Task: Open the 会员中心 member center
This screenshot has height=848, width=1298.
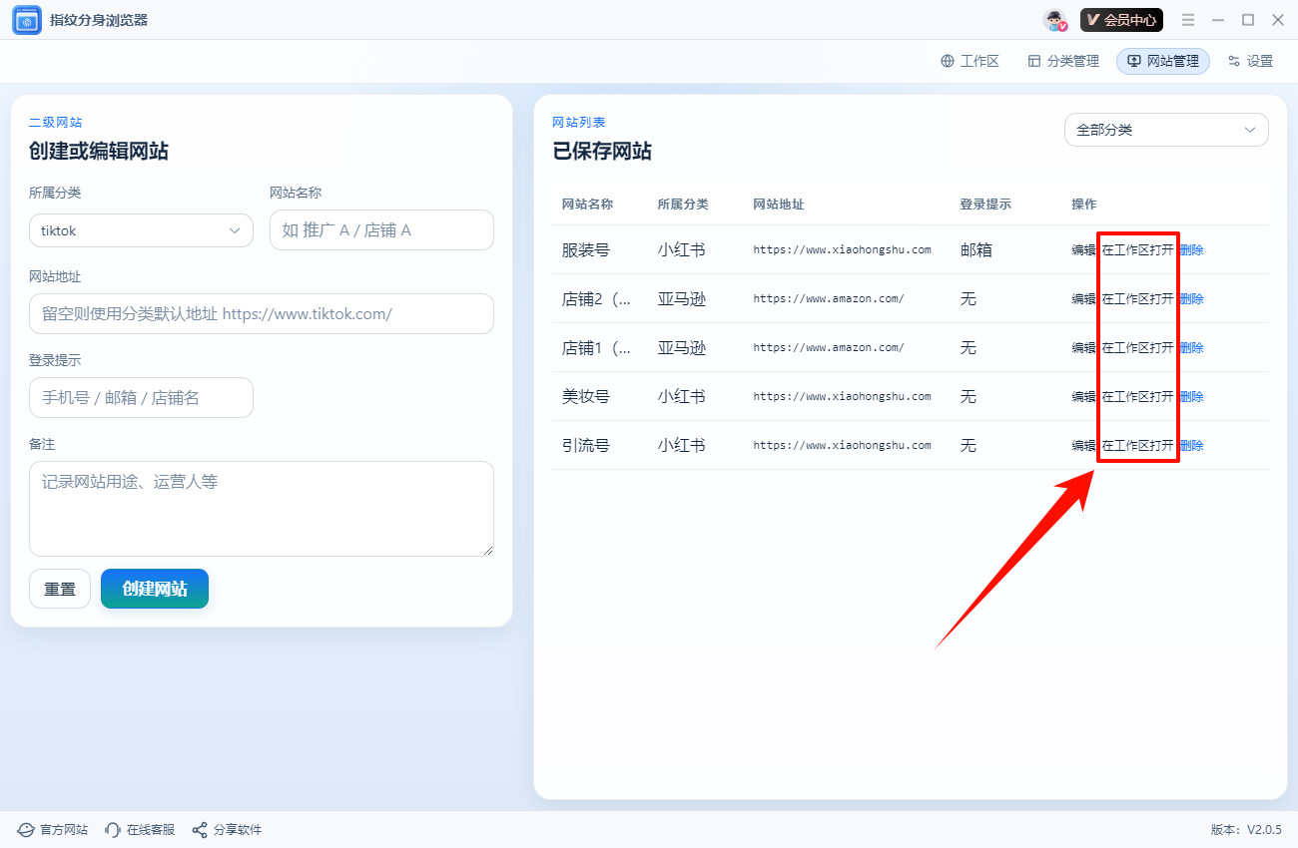Action: pyautogui.click(x=1121, y=20)
